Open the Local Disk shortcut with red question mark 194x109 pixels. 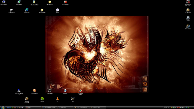[x=65, y=3]
